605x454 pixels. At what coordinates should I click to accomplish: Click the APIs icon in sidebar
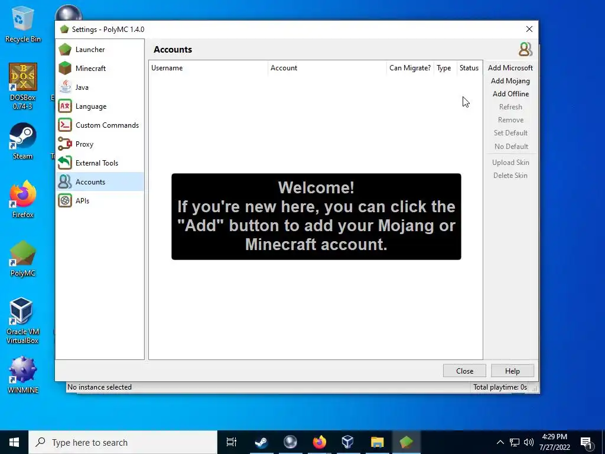coord(65,201)
